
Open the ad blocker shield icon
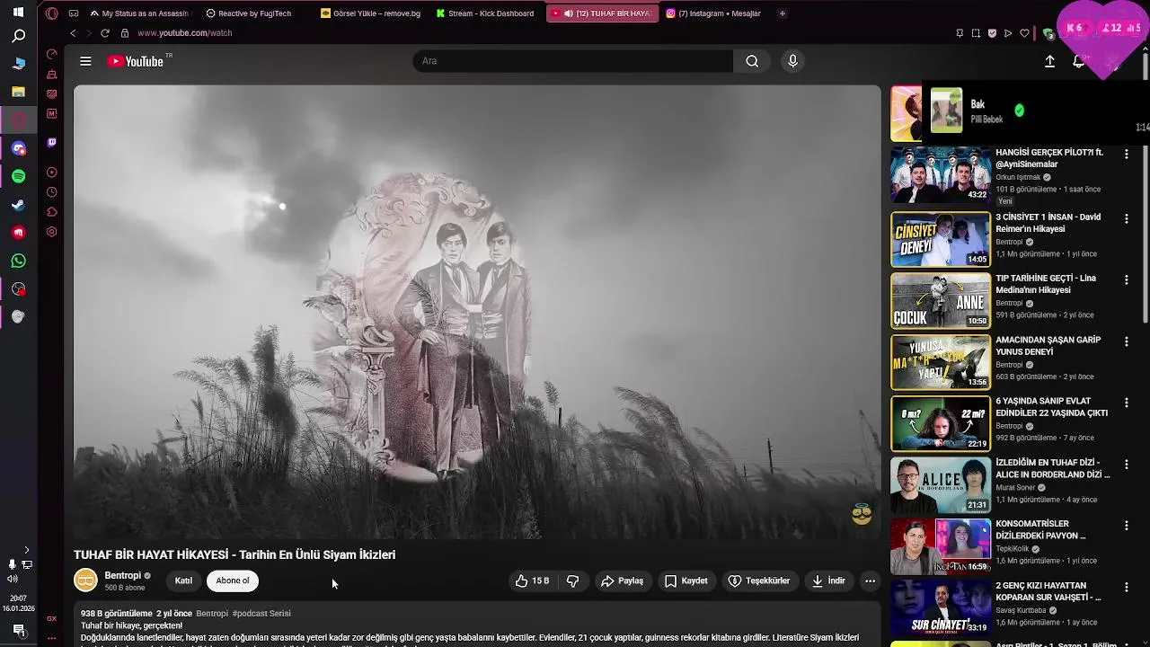(x=992, y=33)
